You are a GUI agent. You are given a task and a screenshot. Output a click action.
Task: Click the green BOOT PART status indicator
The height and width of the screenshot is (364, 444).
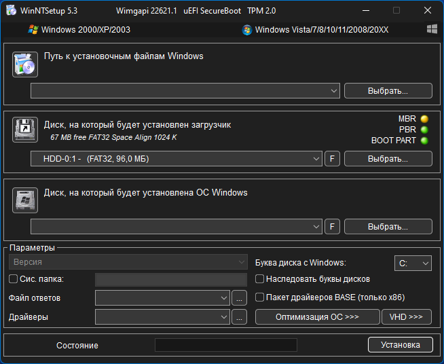(x=424, y=141)
